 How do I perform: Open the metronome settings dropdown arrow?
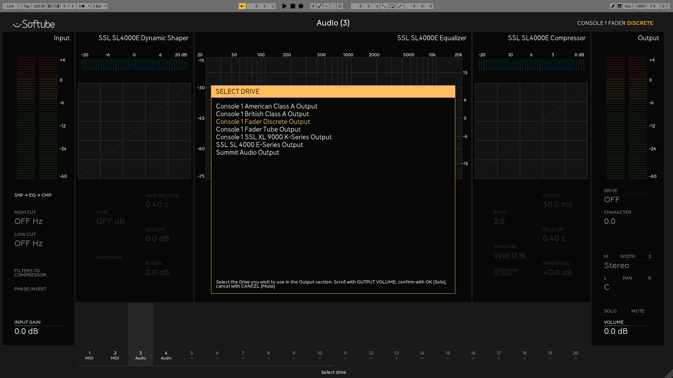[89, 6]
